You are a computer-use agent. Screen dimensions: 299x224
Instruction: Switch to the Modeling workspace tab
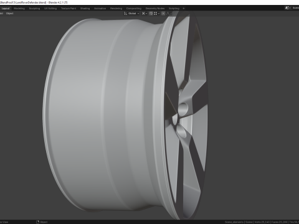[x=19, y=9]
